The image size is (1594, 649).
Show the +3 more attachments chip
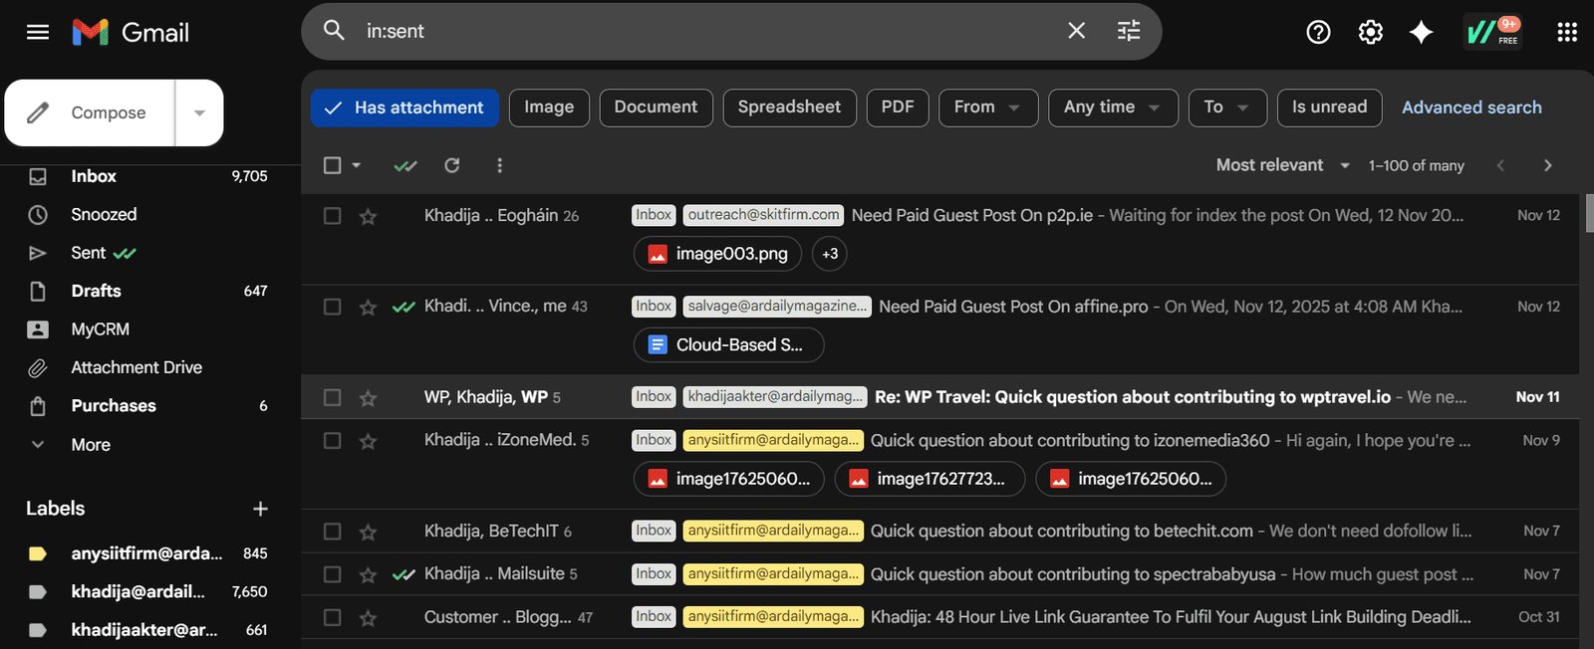830,254
